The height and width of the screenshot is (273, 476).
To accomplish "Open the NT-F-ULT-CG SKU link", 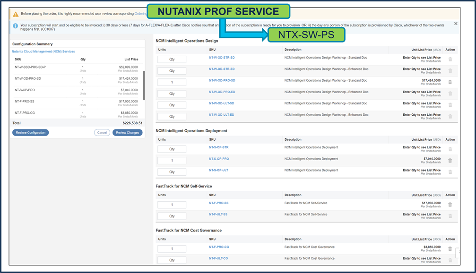I will (218, 258).
